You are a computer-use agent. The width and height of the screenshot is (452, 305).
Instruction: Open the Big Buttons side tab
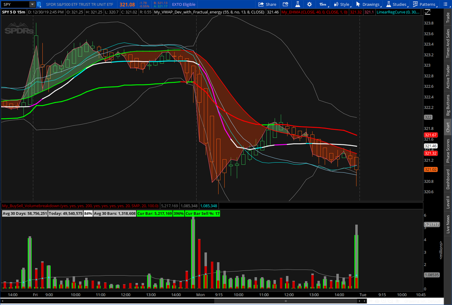coord(448,105)
